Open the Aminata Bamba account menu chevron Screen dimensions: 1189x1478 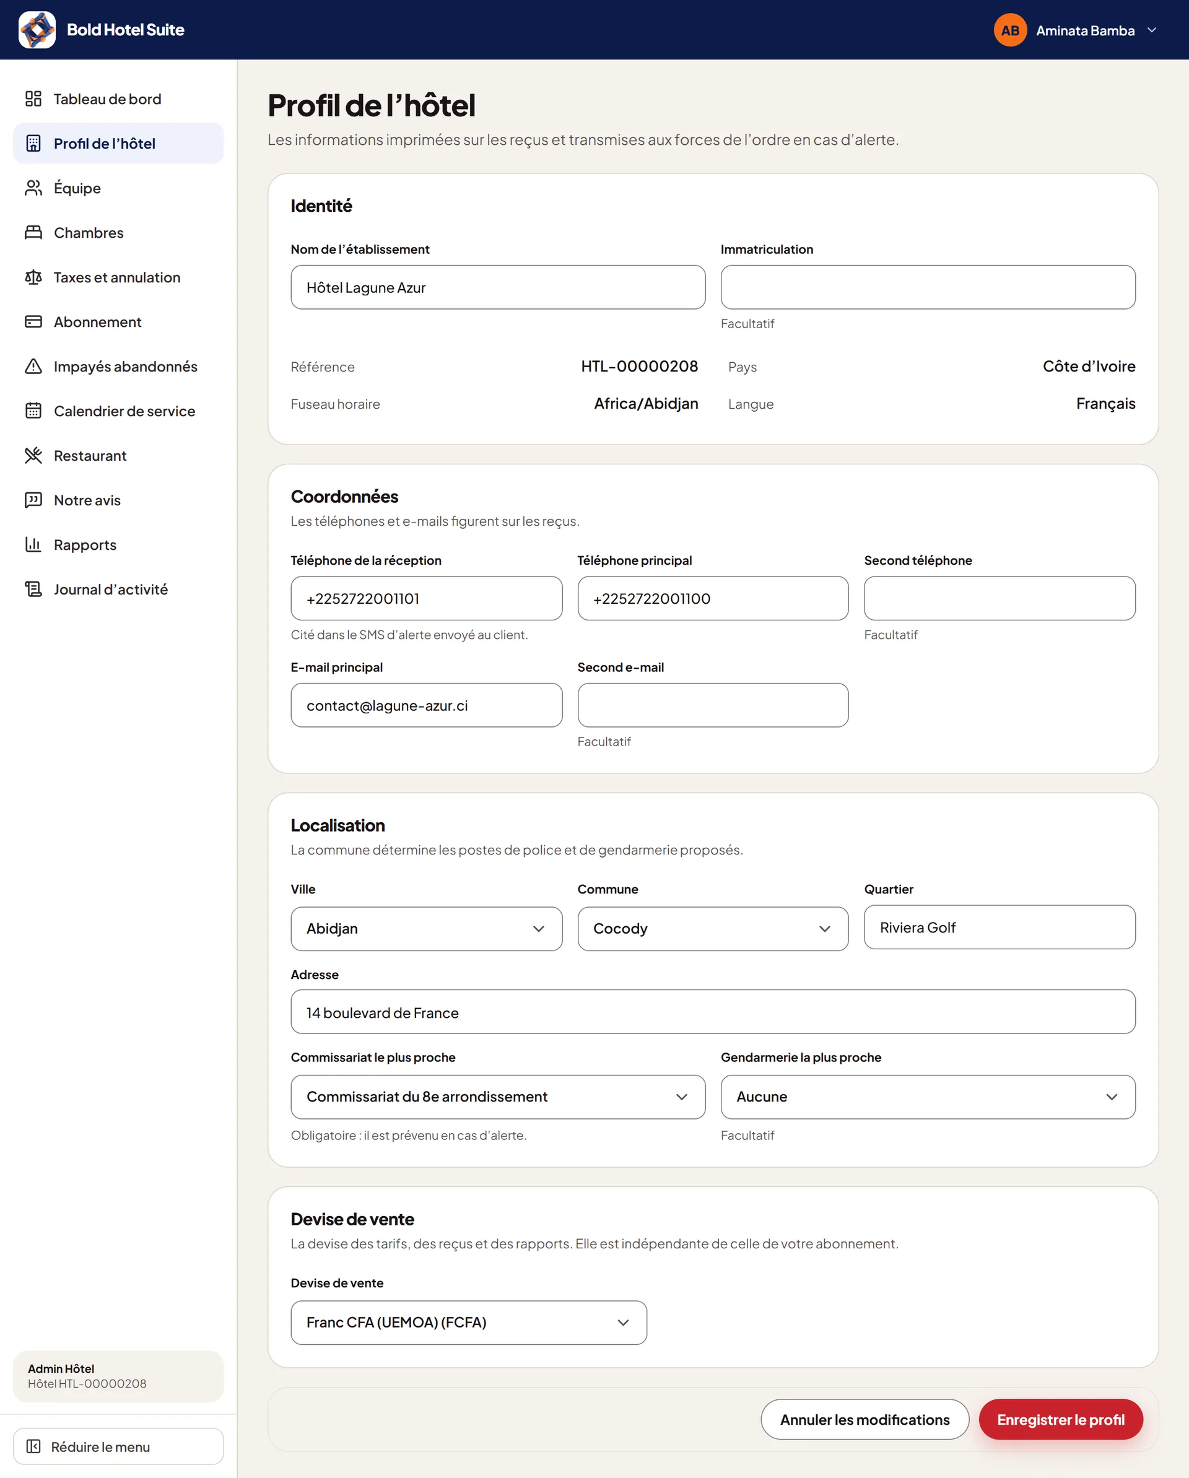(1152, 30)
